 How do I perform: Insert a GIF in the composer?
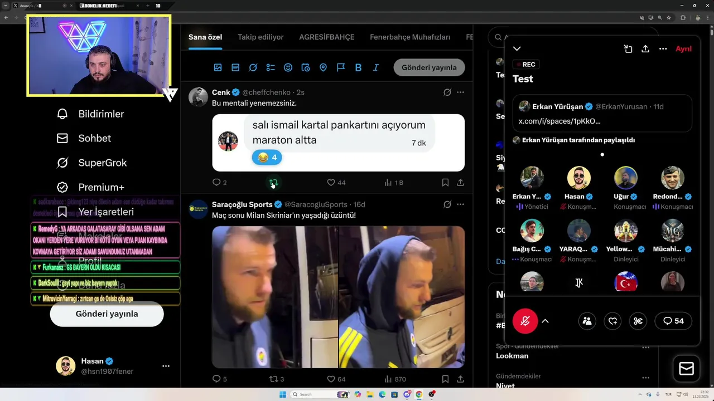coord(235,67)
